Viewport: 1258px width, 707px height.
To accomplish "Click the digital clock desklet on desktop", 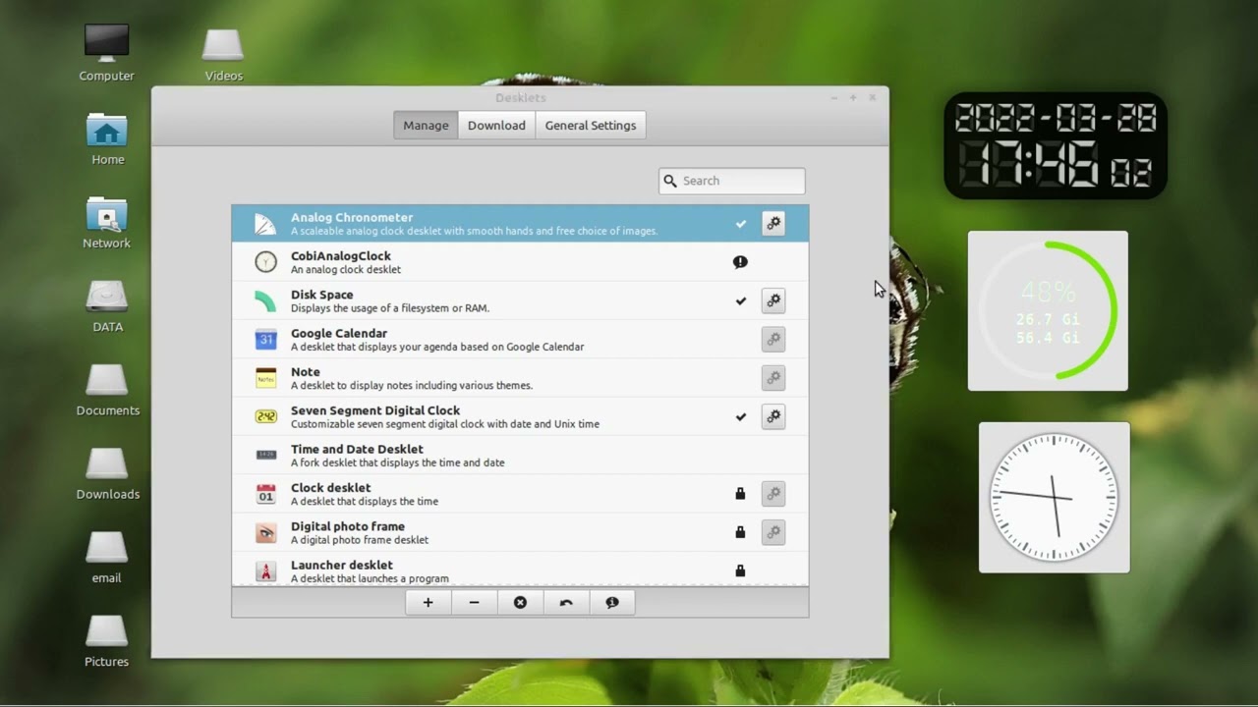I will coord(1056,145).
